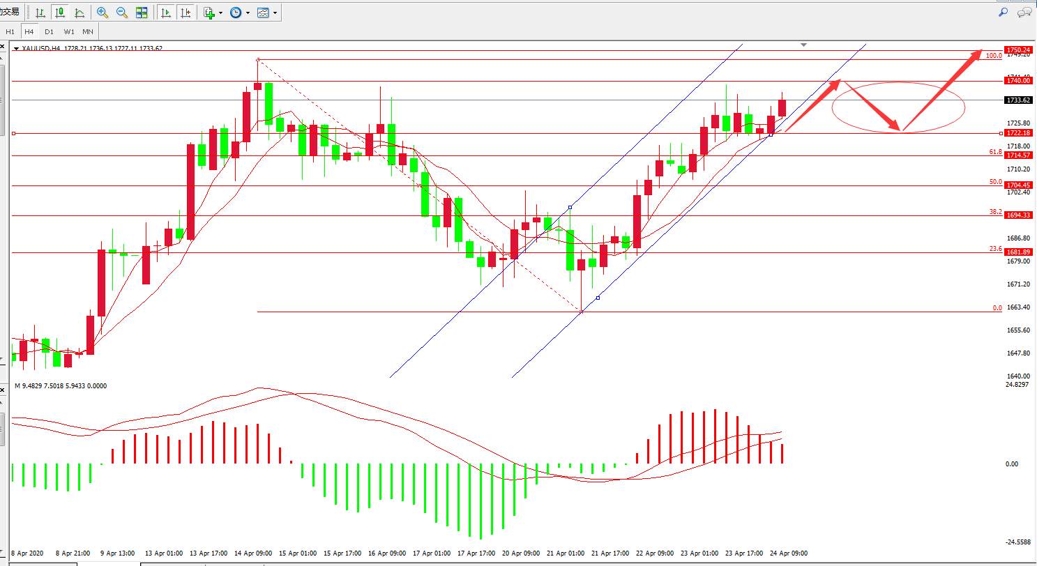
Task: Click the 24 Apr 09:00 time label
Action: 790,553
